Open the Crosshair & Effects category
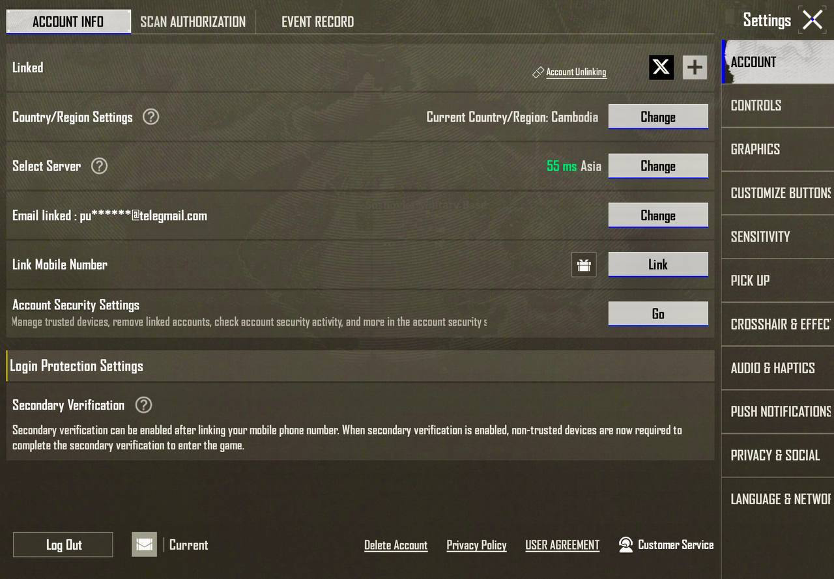Screen dimensions: 834x579 [x=777, y=324]
